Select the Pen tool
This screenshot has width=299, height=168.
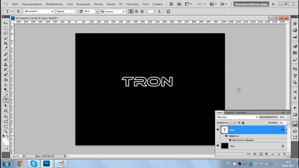(x=6, y=95)
